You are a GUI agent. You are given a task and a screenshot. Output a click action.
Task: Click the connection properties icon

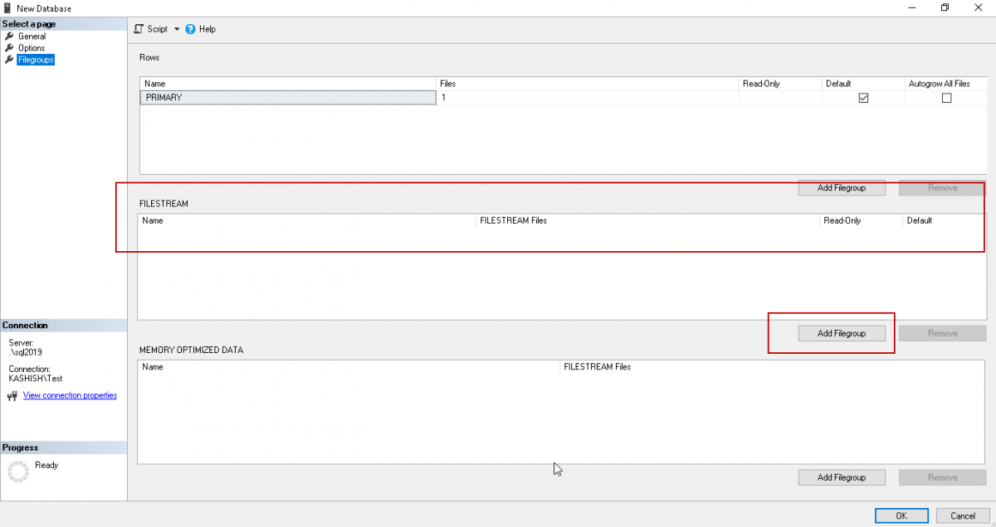tap(12, 396)
